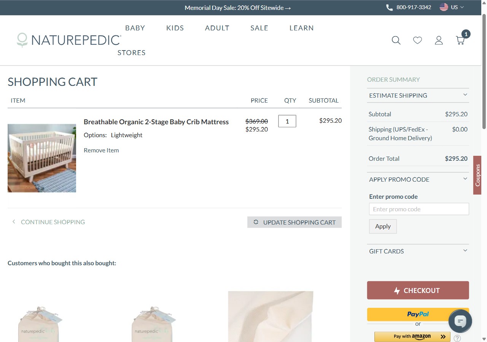
Task: Click the Amazon Pay help question icon
Action: (457, 338)
